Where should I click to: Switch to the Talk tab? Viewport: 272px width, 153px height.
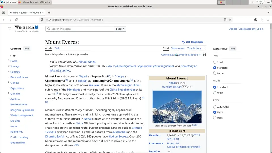[x=57, y=48]
